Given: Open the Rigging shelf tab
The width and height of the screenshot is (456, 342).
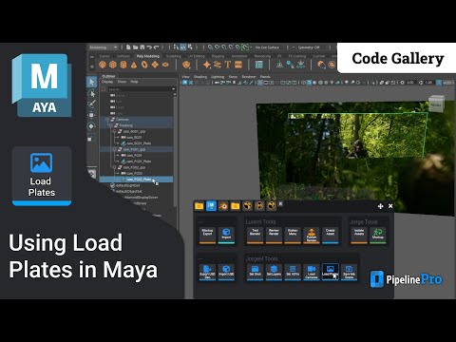Looking at the screenshot, I should pos(218,56).
